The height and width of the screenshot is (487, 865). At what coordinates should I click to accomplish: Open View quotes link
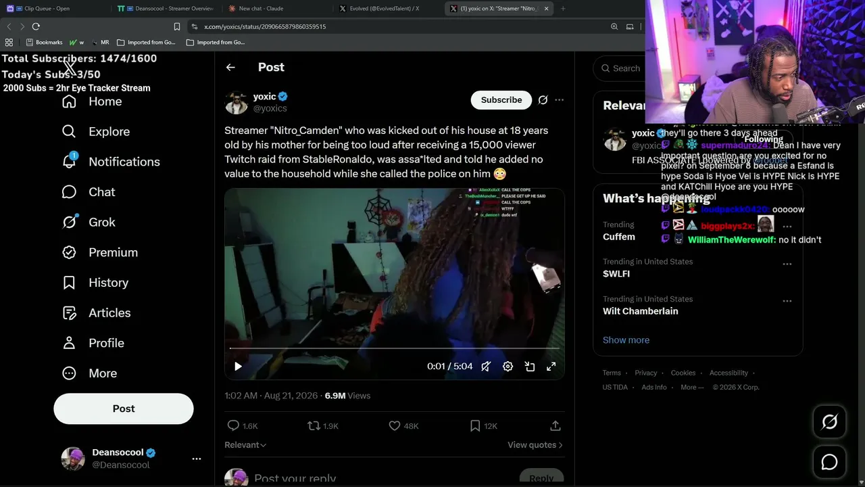[535, 444]
